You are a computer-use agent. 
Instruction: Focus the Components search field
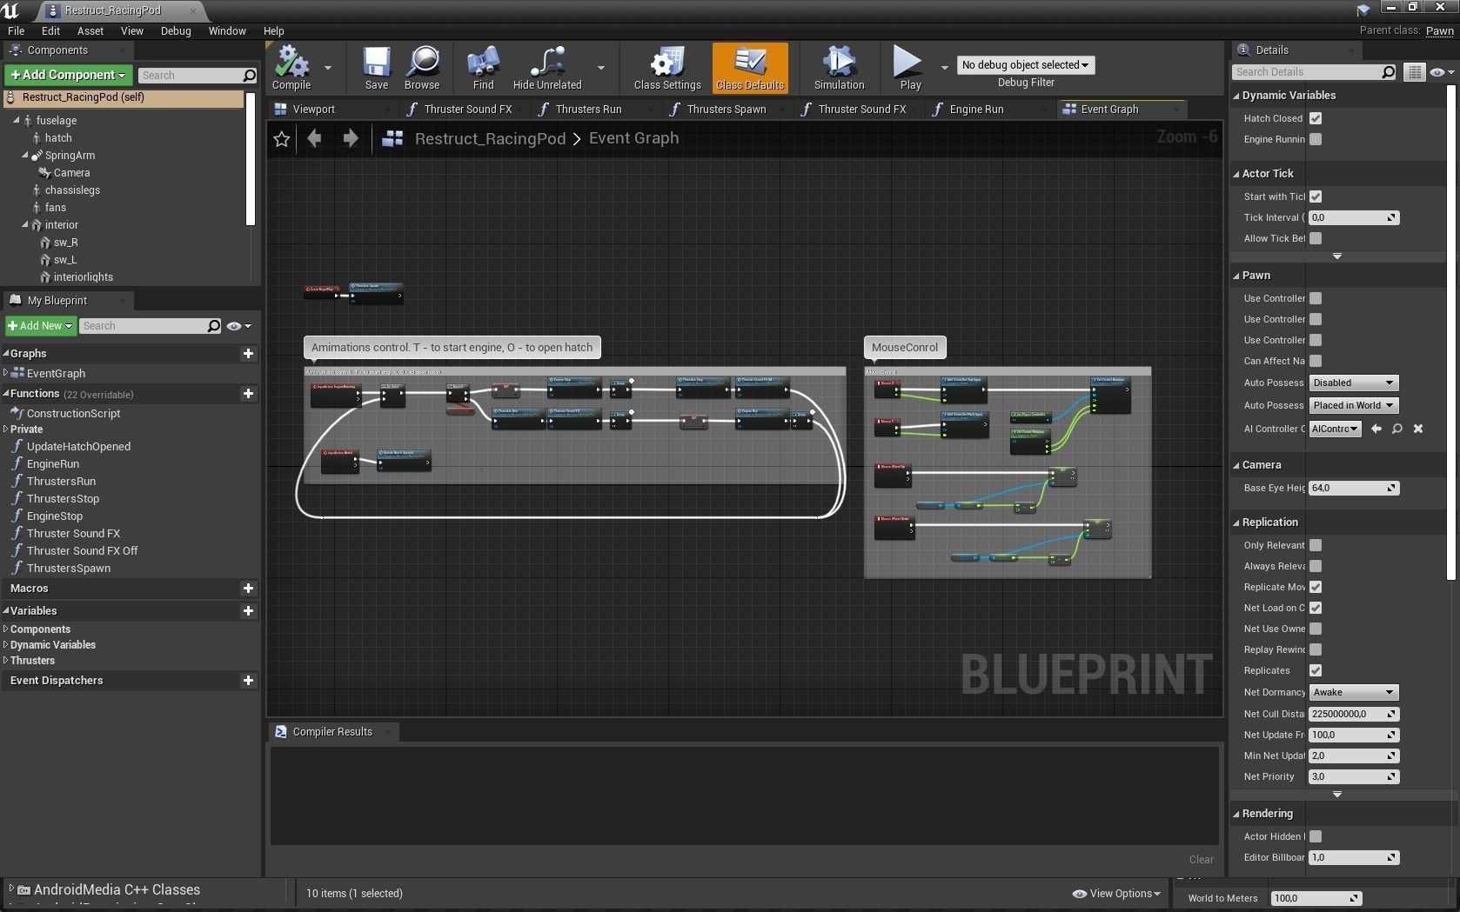point(197,76)
